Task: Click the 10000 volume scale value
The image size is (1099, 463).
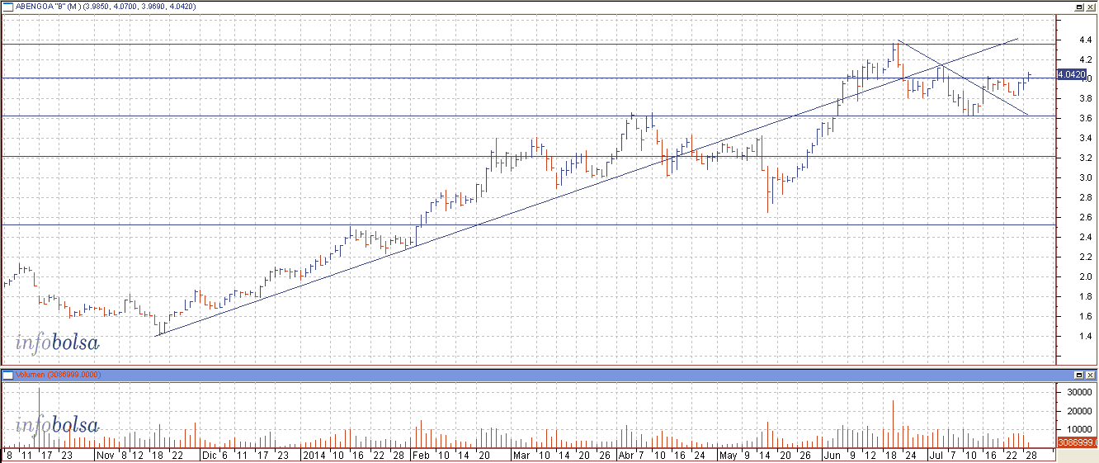Action: tap(1081, 429)
